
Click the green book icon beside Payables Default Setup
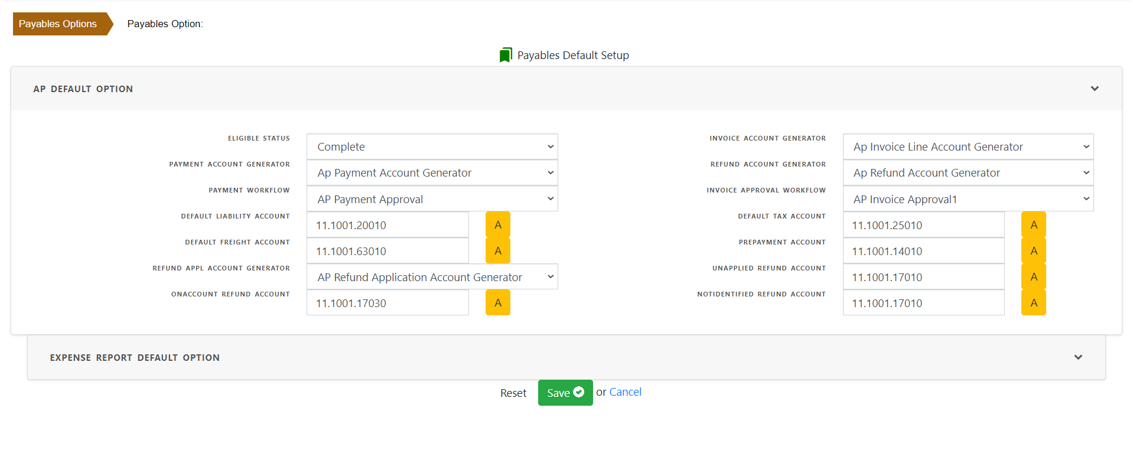pos(506,55)
